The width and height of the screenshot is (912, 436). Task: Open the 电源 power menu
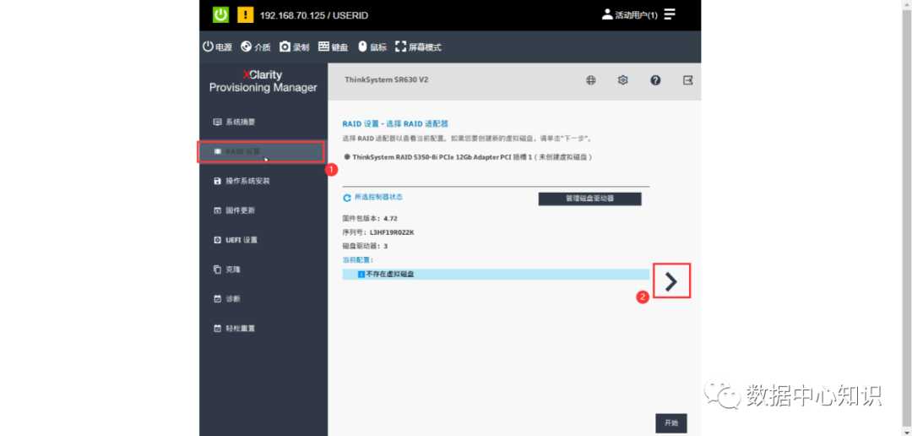tap(217, 47)
